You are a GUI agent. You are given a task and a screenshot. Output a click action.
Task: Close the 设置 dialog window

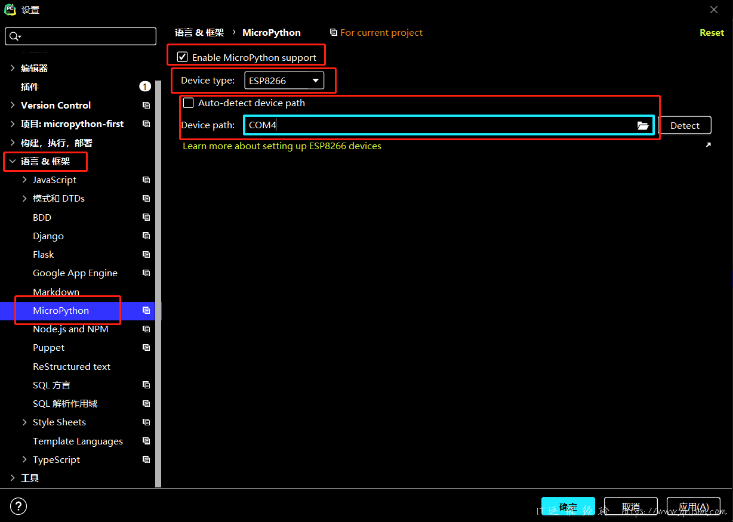coord(714,10)
